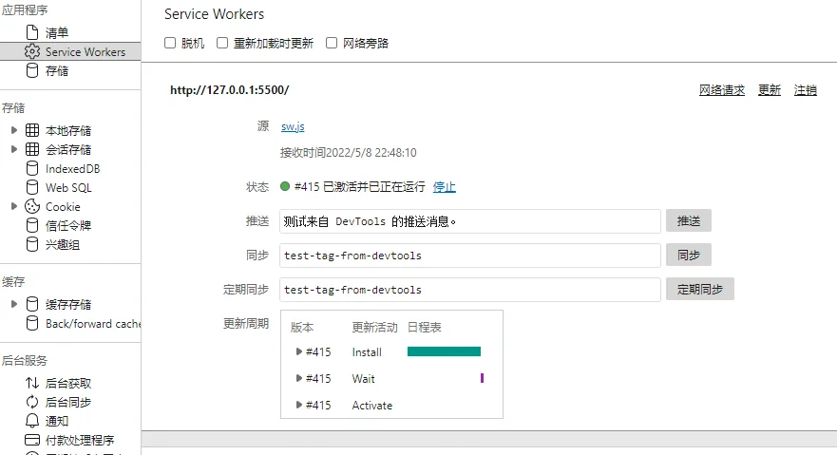Click the 网络请求 link

click(x=722, y=90)
